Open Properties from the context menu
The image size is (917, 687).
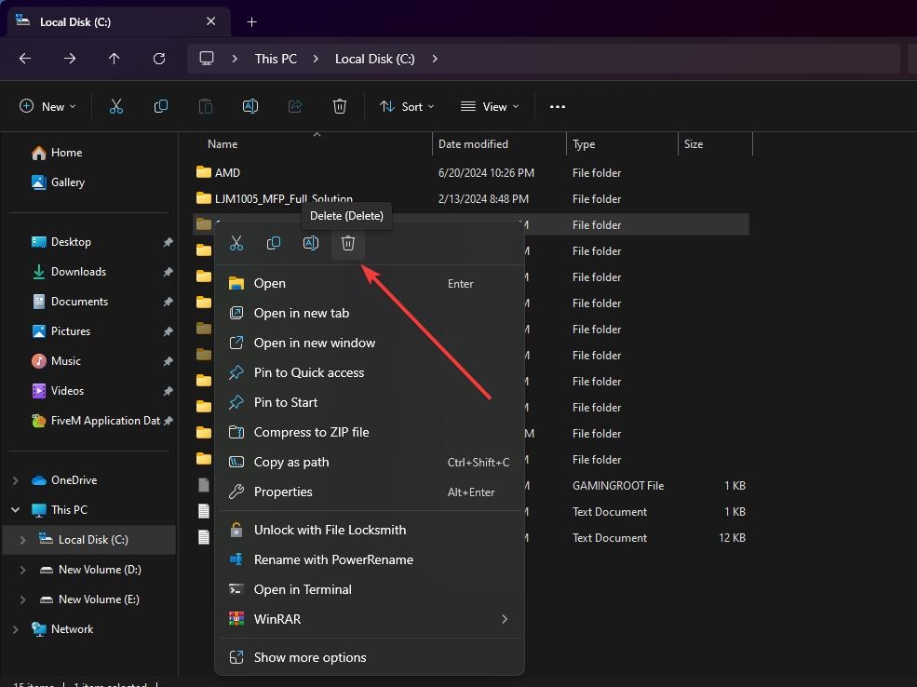click(x=370, y=492)
